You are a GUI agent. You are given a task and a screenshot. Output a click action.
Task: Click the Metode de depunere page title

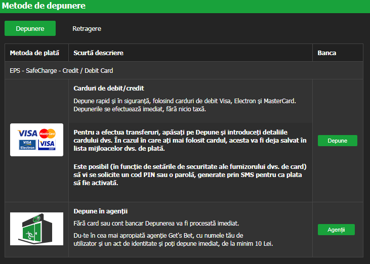coord(43,6)
